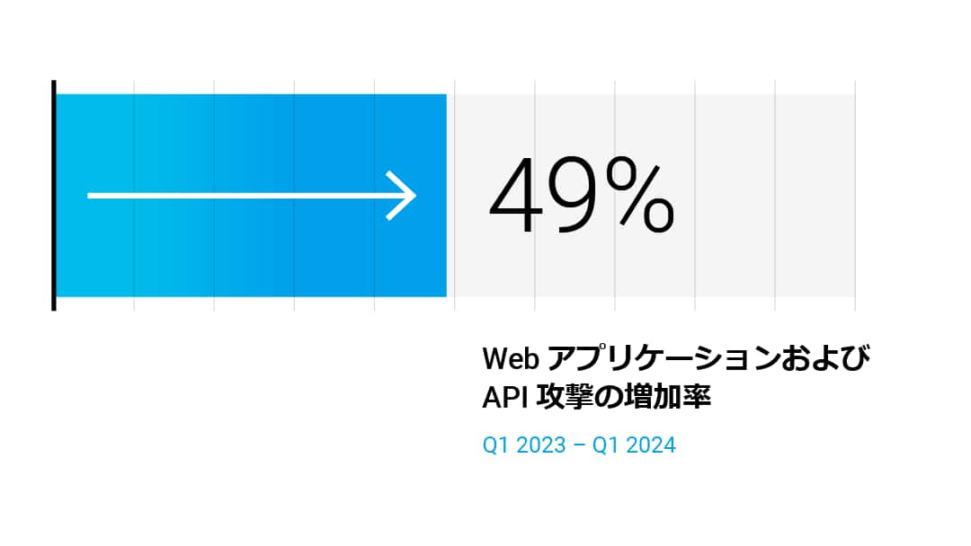Screen dimensions: 971x546
Task: Click the black vertical axis line
Action: (x=54, y=195)
